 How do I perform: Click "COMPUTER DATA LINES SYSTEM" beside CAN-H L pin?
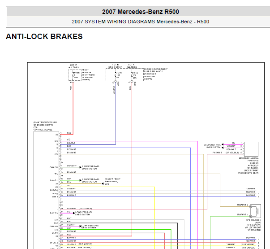tap(84, 213)
